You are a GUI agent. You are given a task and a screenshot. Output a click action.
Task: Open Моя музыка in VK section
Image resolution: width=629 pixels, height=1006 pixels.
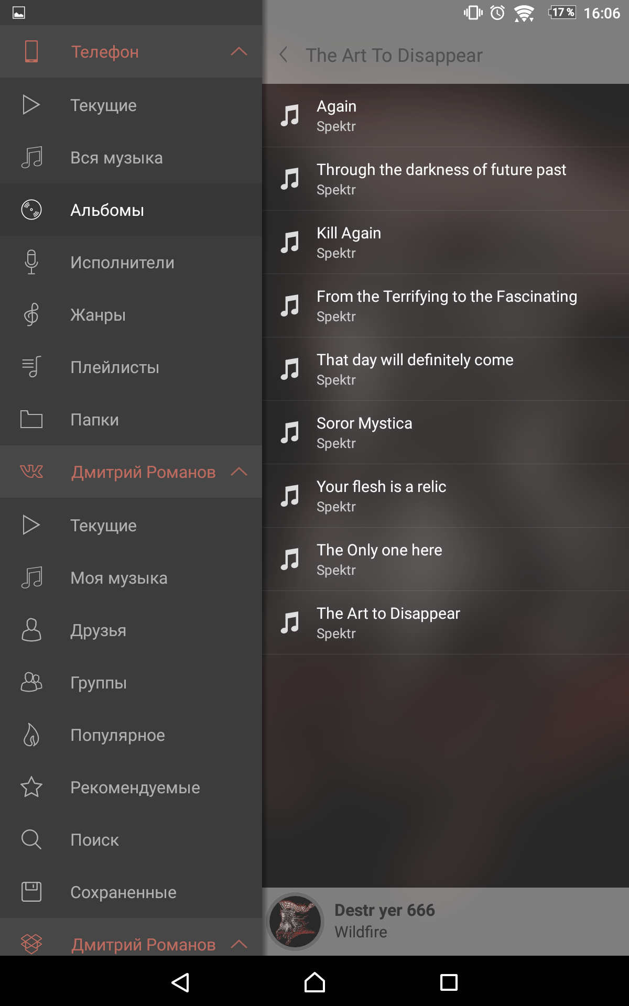(x=131, y=577)
